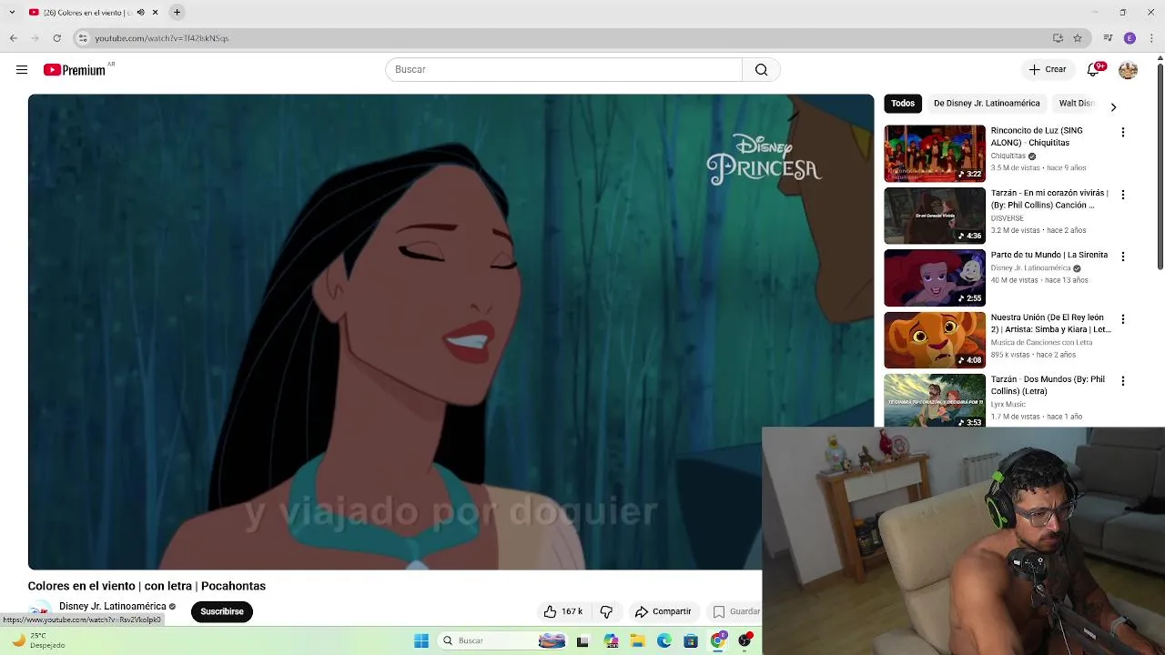
Task: Click the Pocahontas video player
Action: coord(451,332)
